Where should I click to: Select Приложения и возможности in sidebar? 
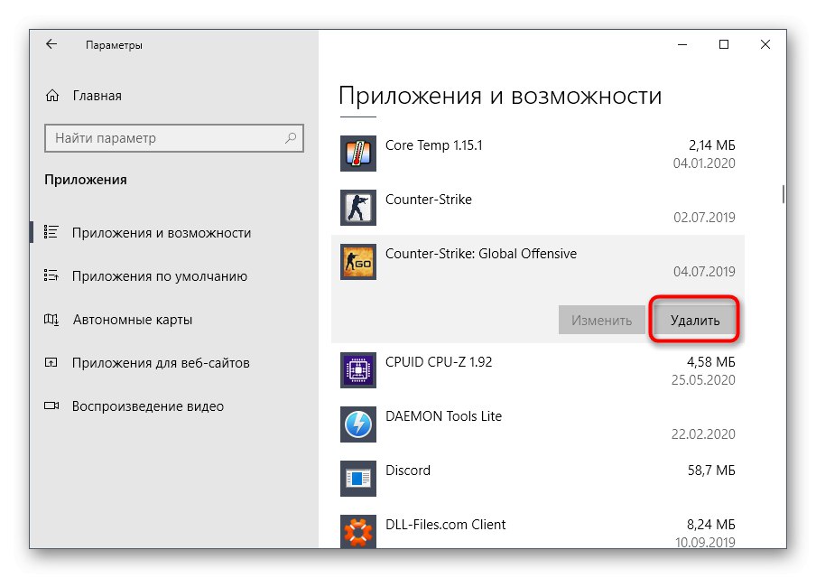pyautogui.click(x=162, y=233)
